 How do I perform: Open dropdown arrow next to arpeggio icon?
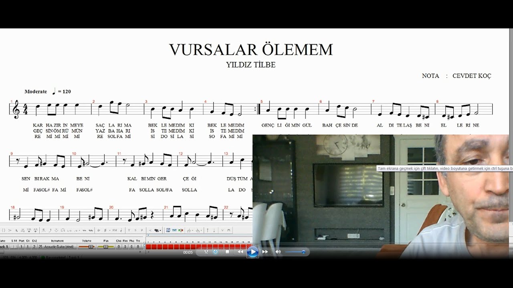110,230
